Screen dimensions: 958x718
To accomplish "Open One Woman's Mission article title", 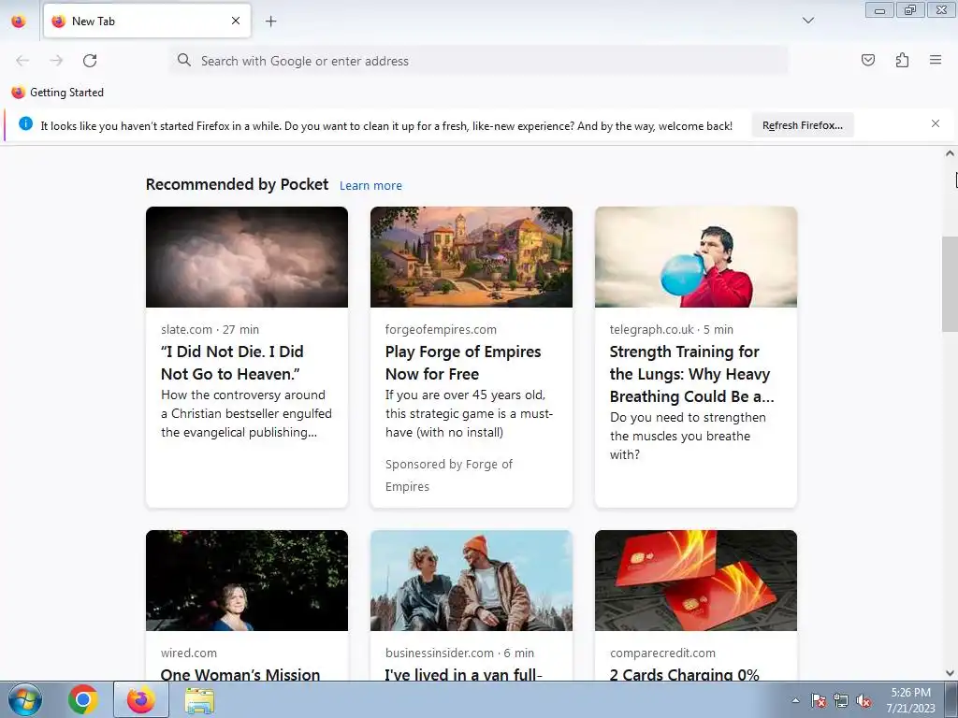I will (240, 674).
